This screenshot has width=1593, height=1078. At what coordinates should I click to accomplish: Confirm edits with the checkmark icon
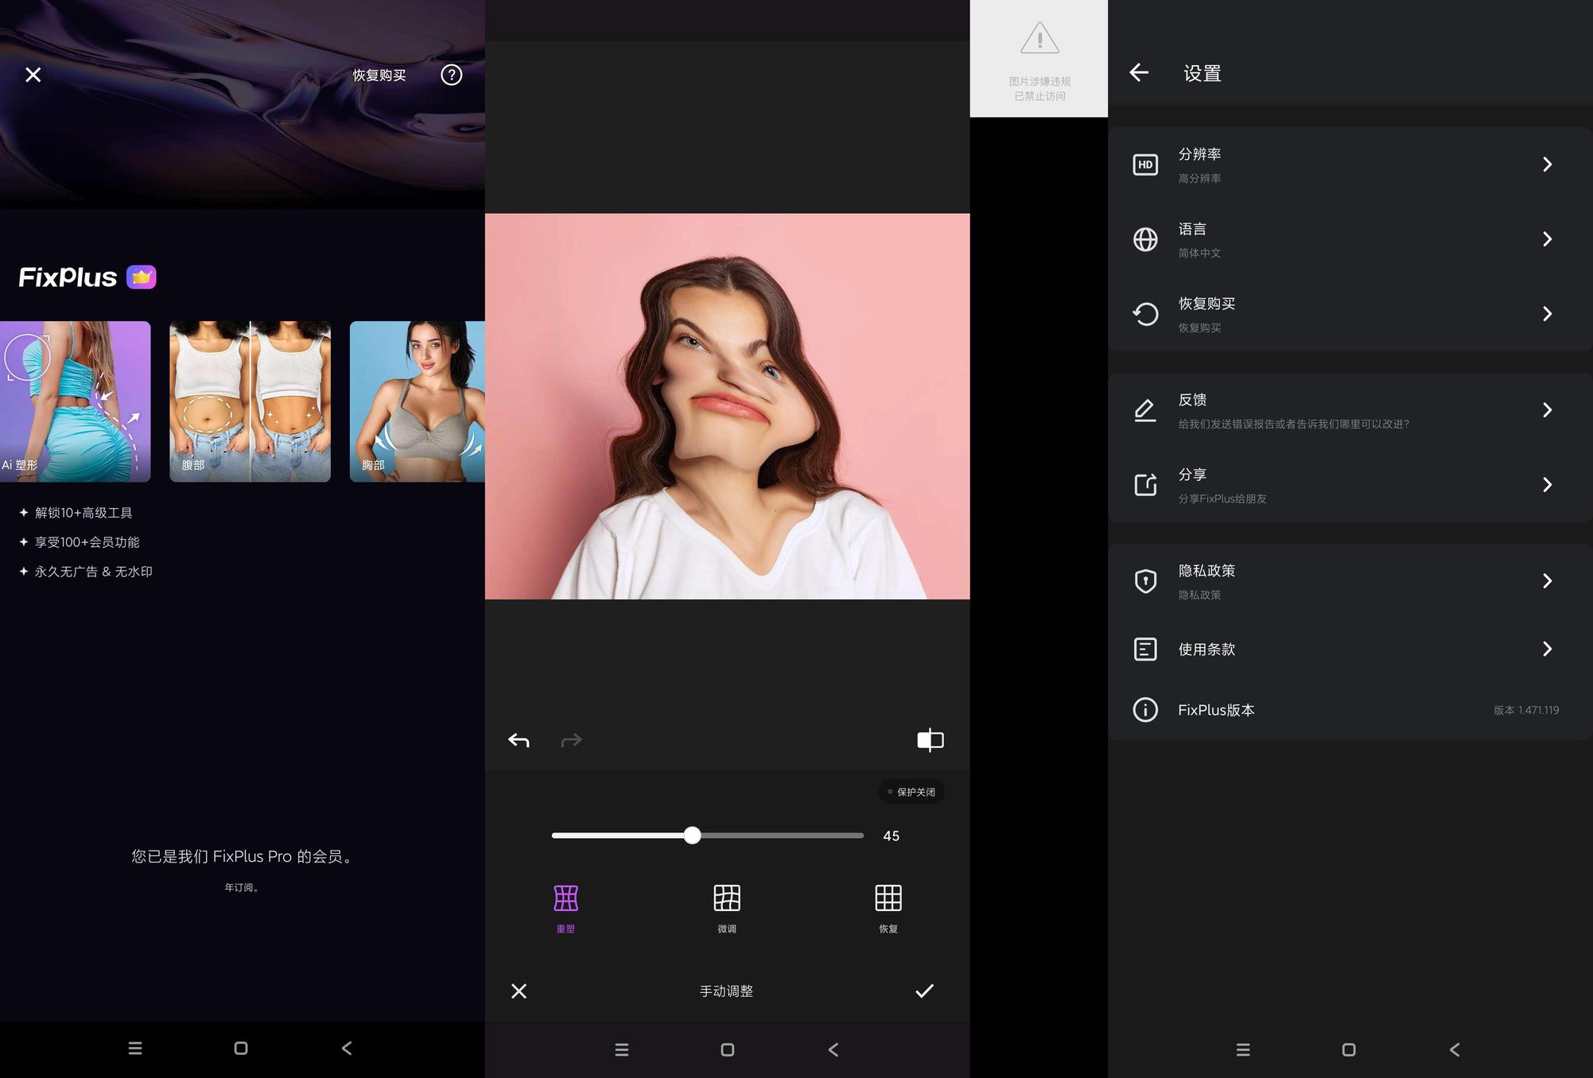924,991
